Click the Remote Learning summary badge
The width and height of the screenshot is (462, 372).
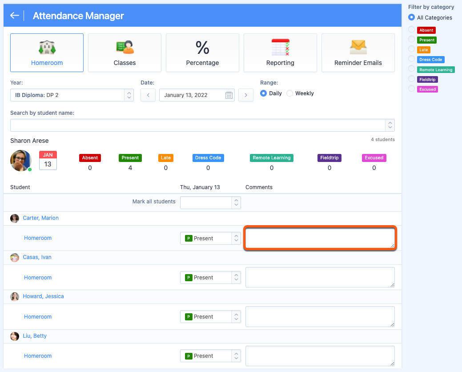coord(271,158)
